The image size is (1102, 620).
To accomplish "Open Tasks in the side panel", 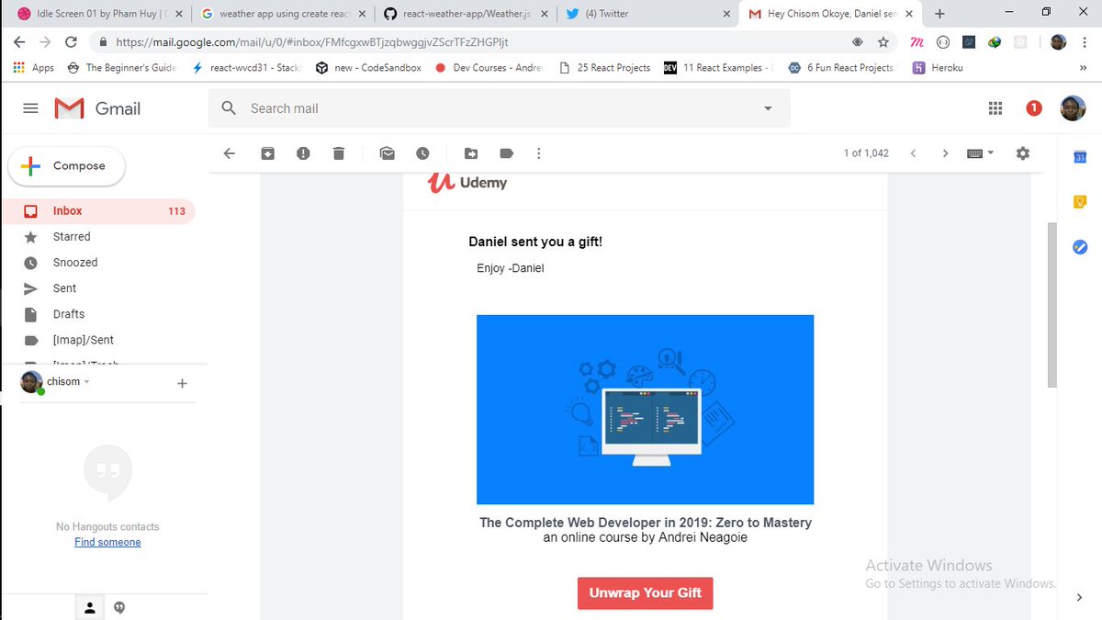I will pos(1080,246).
